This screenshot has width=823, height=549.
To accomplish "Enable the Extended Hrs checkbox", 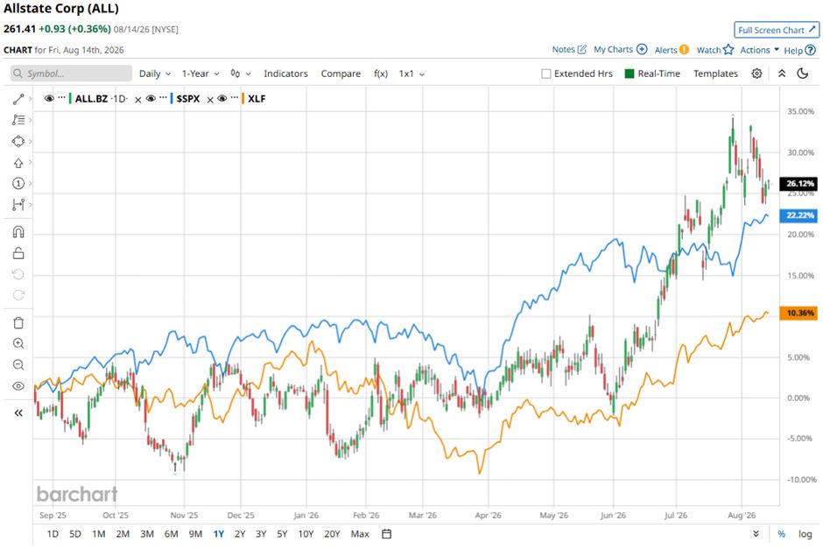I will [545, 74].
